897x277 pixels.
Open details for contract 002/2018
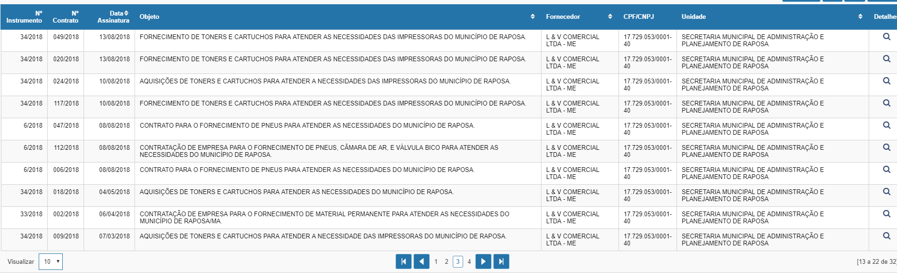coord(886,214)
